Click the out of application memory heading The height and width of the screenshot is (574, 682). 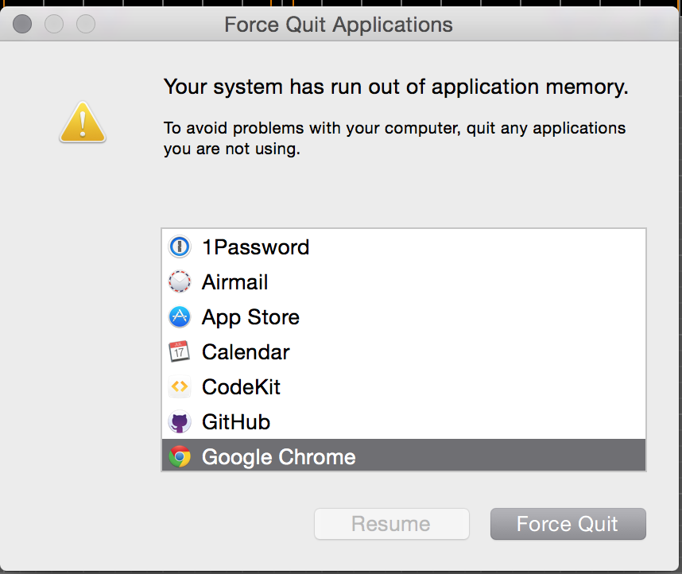(396, 87)
